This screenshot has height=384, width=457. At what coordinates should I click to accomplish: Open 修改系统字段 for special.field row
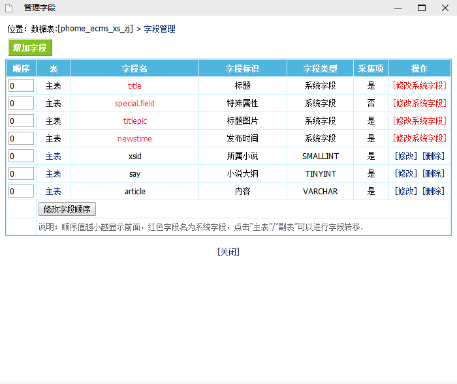pos(420,103)
